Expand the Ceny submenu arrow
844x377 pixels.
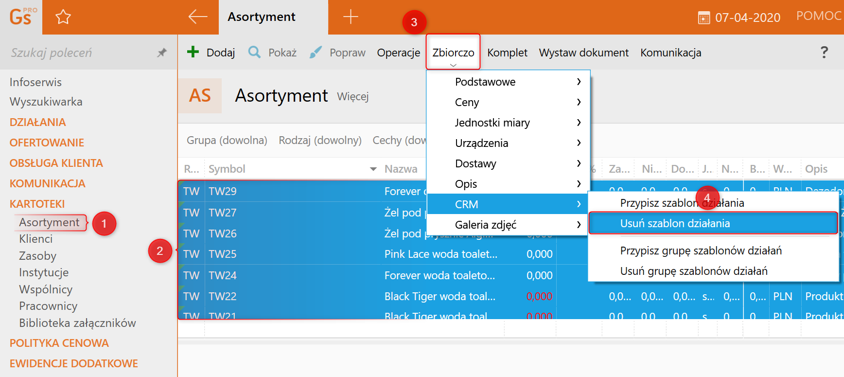click(579, 102)
